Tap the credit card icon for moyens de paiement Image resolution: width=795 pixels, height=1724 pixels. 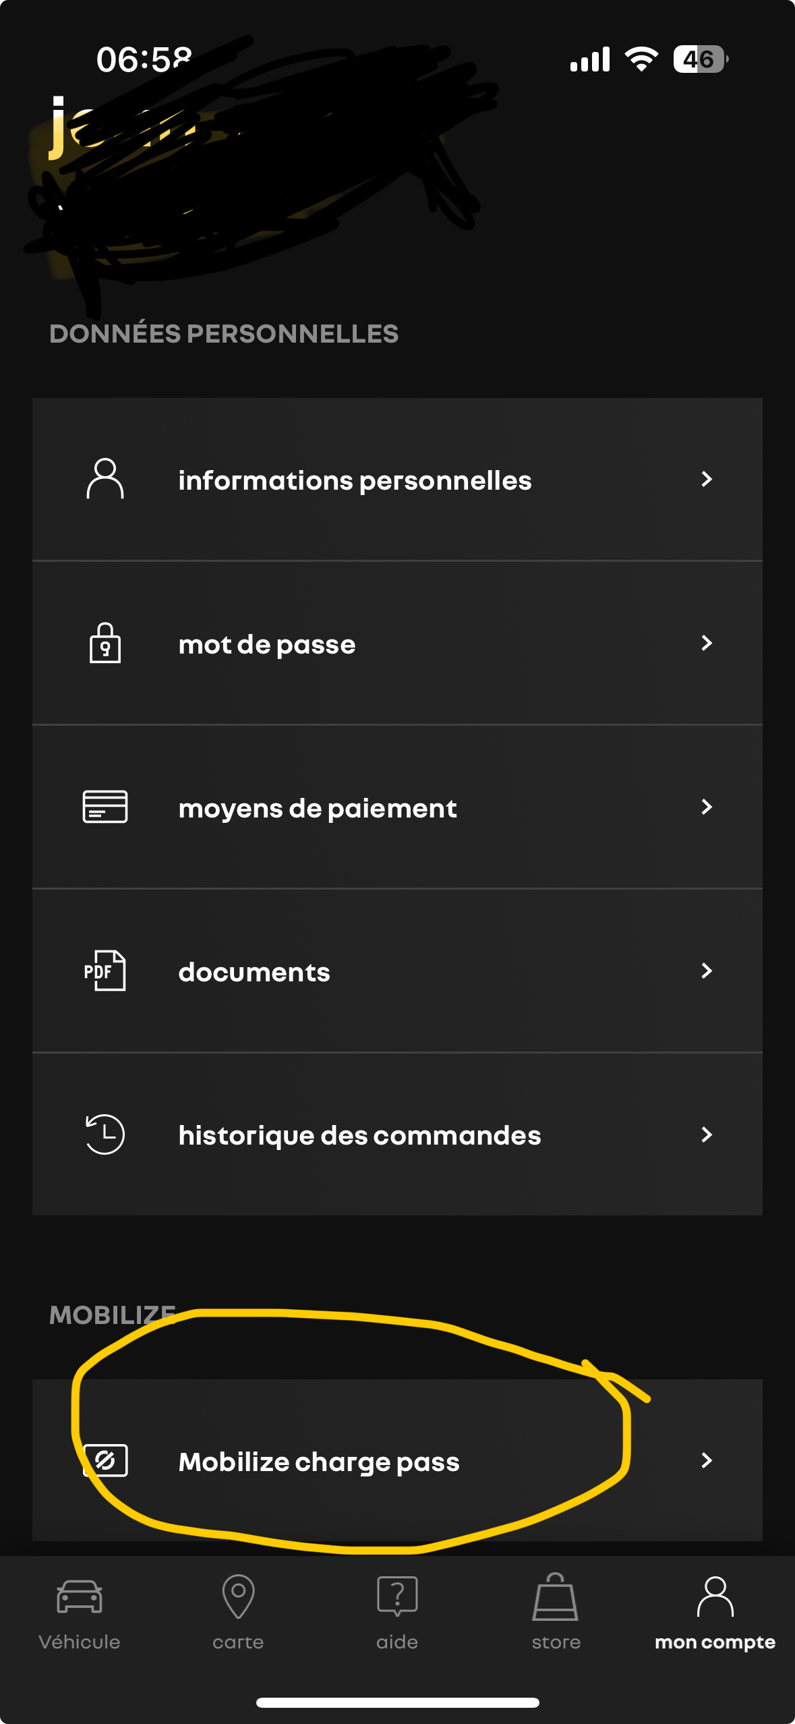click(x=105, y=807)
